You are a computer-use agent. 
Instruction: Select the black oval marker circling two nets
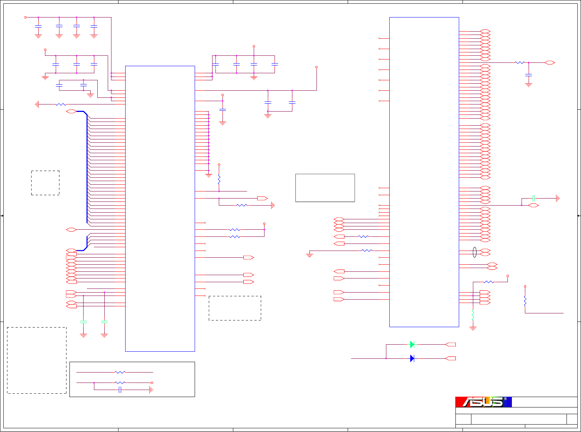click(474, 252)
